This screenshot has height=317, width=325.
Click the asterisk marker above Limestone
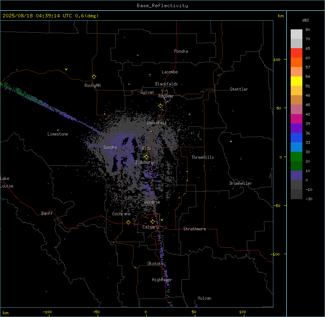coord(58,130)
